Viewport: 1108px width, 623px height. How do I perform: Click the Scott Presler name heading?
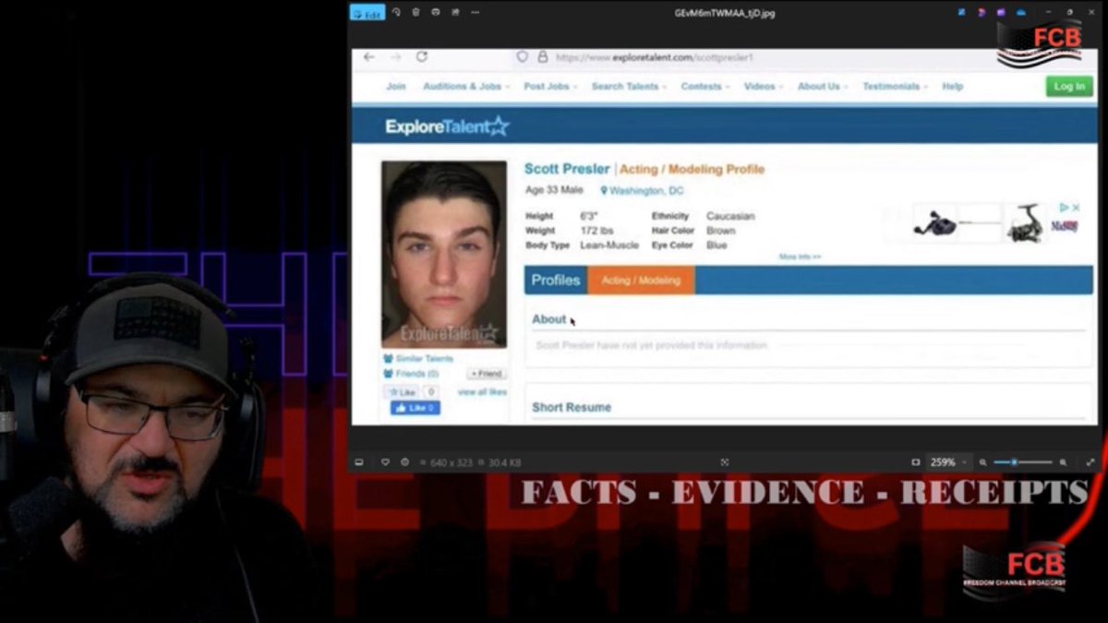[567, 169]
